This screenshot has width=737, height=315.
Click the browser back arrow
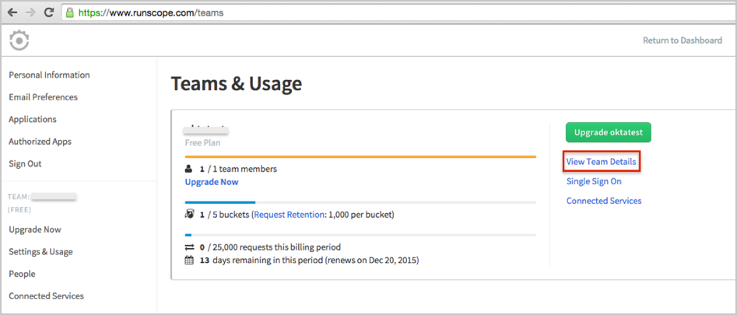point(12,13)
